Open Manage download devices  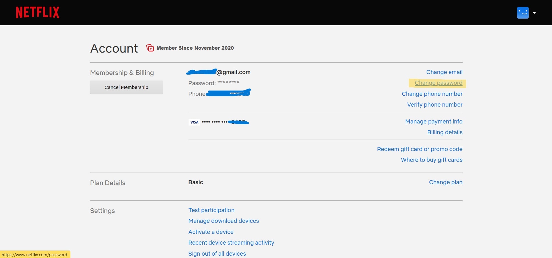tap(223, 221)
